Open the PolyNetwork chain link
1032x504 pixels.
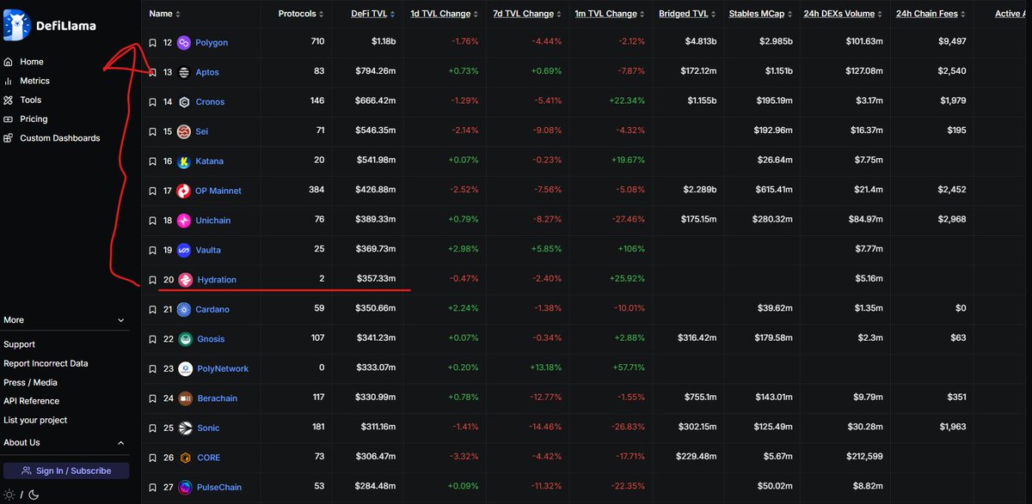pos(223,369)
